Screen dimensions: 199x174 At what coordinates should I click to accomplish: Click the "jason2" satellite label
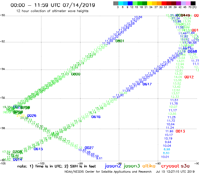click(113, 166)
